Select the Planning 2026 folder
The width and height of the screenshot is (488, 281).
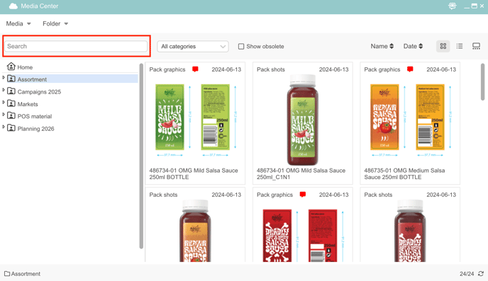[35, 129]
